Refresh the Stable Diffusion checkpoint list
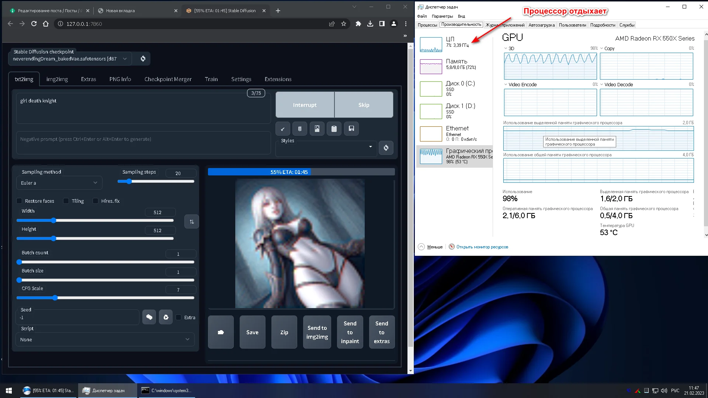Screen dimensions: 708x398 click(143, 59)
